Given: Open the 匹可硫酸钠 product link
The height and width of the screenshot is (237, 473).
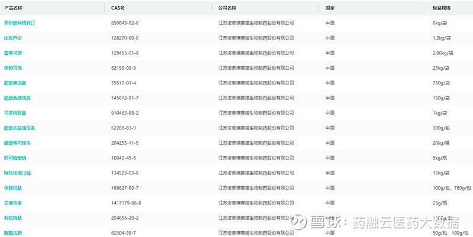Looking at the screenshot, I should (15, 158).
